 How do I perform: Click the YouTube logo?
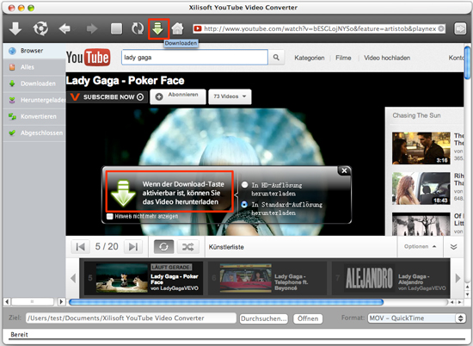tap(88, 57)
